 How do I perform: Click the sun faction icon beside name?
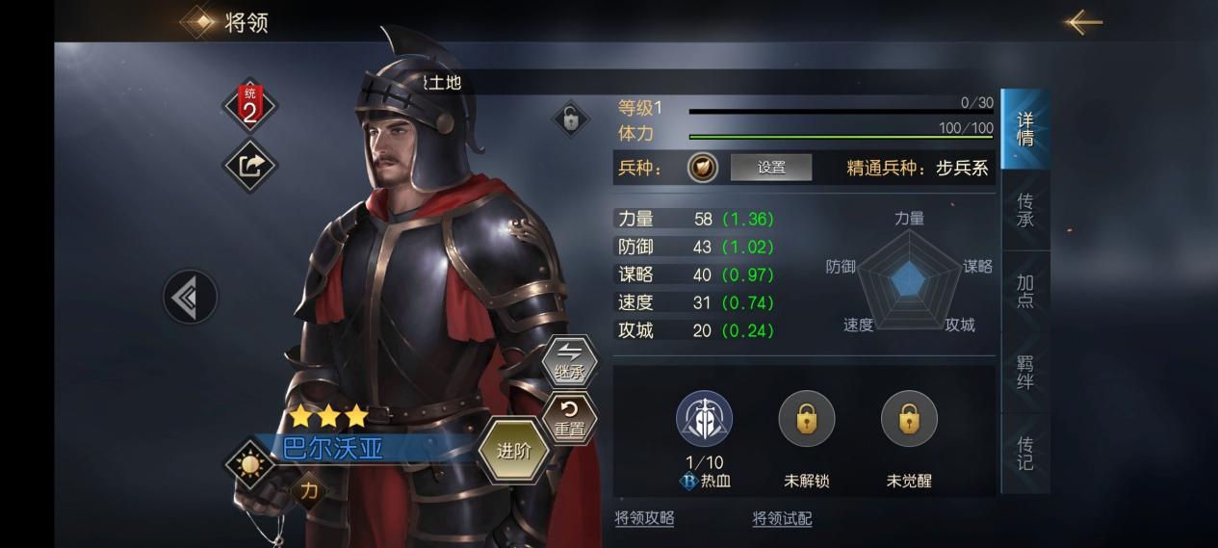click(x=251, y=465)
